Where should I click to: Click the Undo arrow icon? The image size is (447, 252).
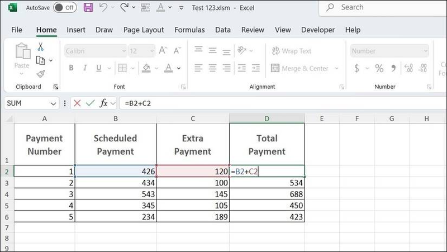coord(103,8)
